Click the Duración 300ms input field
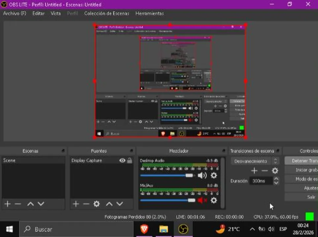Image resolution: width=318 pixels, height=237 pixels. 261,181
